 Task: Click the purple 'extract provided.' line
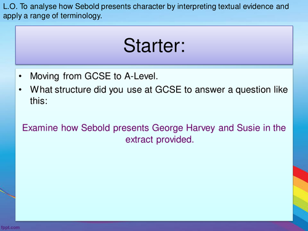tap(160, 140)
